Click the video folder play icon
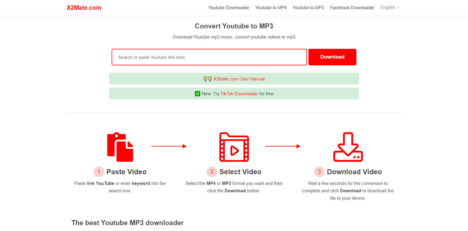This screenshot has width=468, height=231. (234, 147)
